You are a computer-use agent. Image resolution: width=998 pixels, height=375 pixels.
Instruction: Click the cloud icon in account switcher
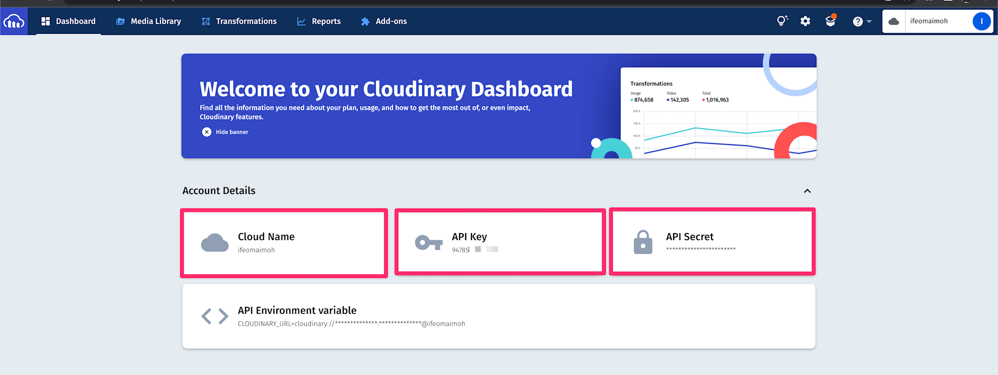click(x=894, y=21)
